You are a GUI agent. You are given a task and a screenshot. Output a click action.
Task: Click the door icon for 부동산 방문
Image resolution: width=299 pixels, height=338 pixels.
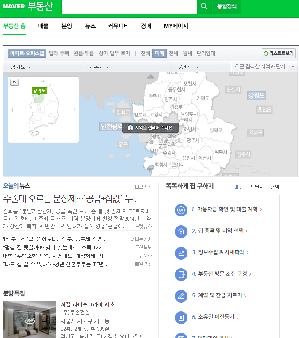point(181,275)
